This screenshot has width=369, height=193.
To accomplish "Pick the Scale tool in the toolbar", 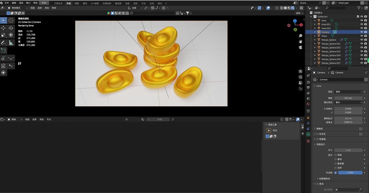I will (3, 35).
